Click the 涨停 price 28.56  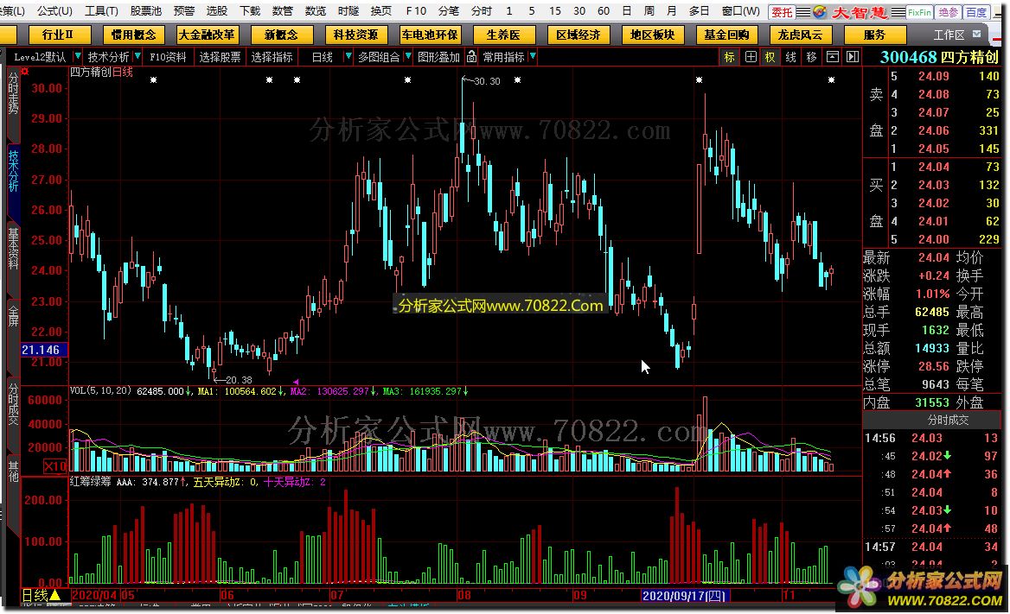(933, 366)
